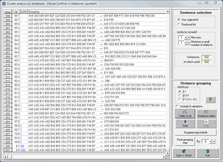Click the horizontal scrollbar thumb
Image resolution: width=223 pixels, height=162 pixels.
10,157
